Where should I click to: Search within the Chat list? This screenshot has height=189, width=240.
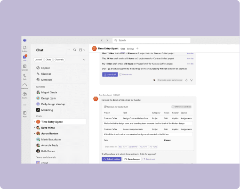click(x=75, y=50)
